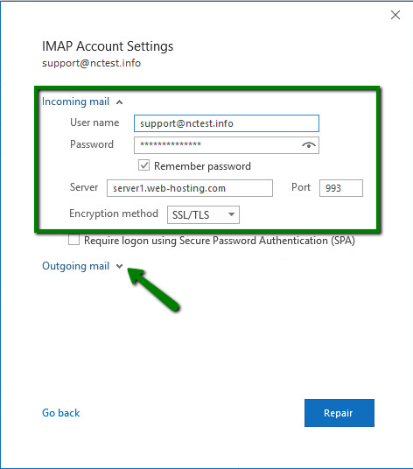The image size is (413, 469).
Task: Choose the SSL/TLS encryption combo box
Action: (x=203, y=214)
